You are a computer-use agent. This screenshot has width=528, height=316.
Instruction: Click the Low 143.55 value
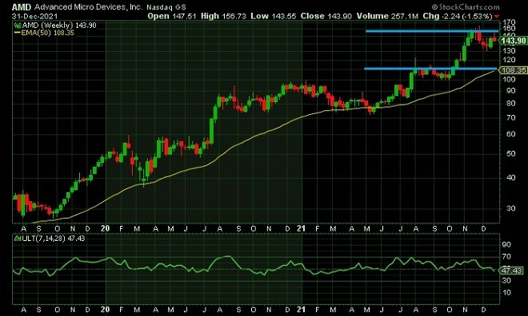click(x=274, y=16)
